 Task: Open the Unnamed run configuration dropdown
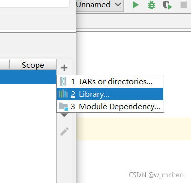coord(100,5)
